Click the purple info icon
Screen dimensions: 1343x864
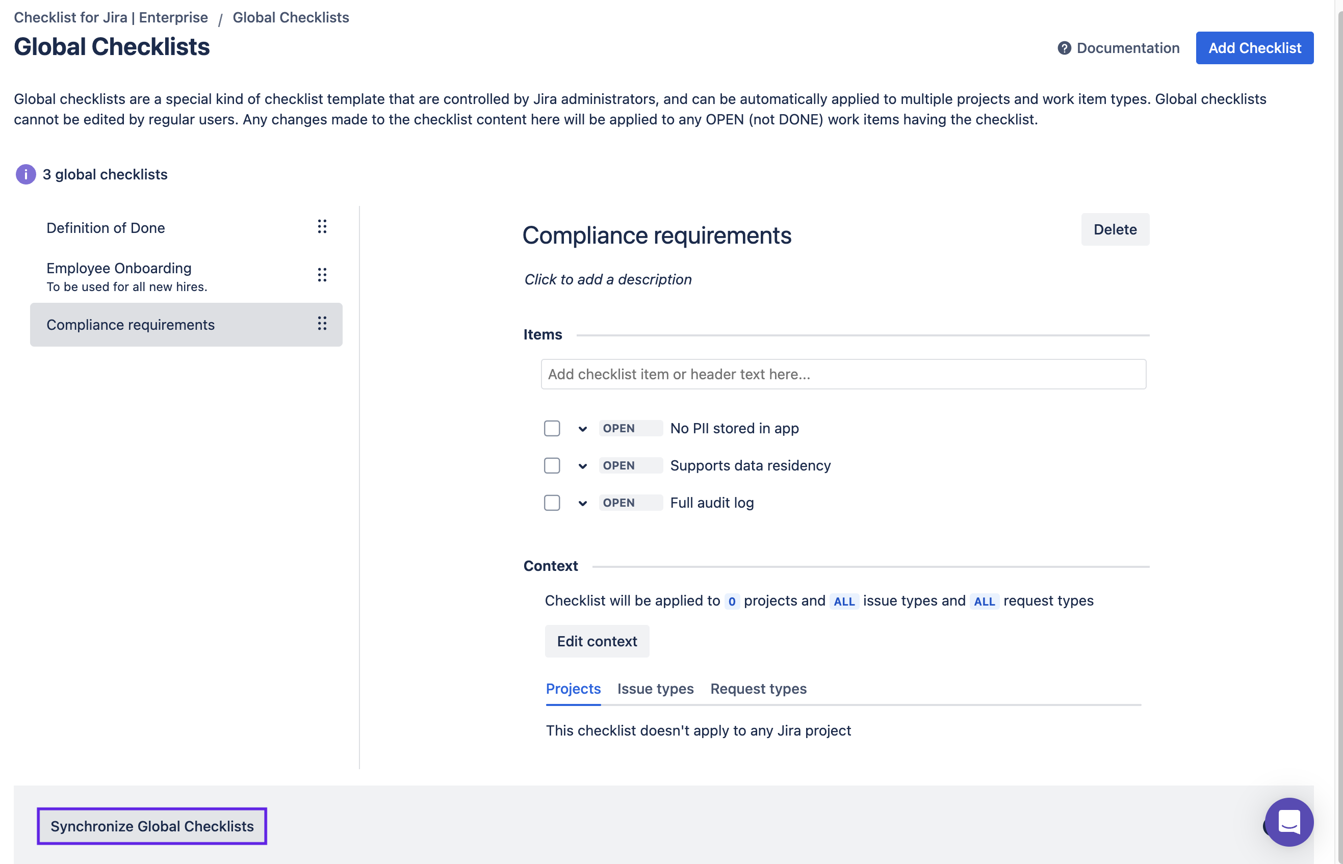point(26,174)
